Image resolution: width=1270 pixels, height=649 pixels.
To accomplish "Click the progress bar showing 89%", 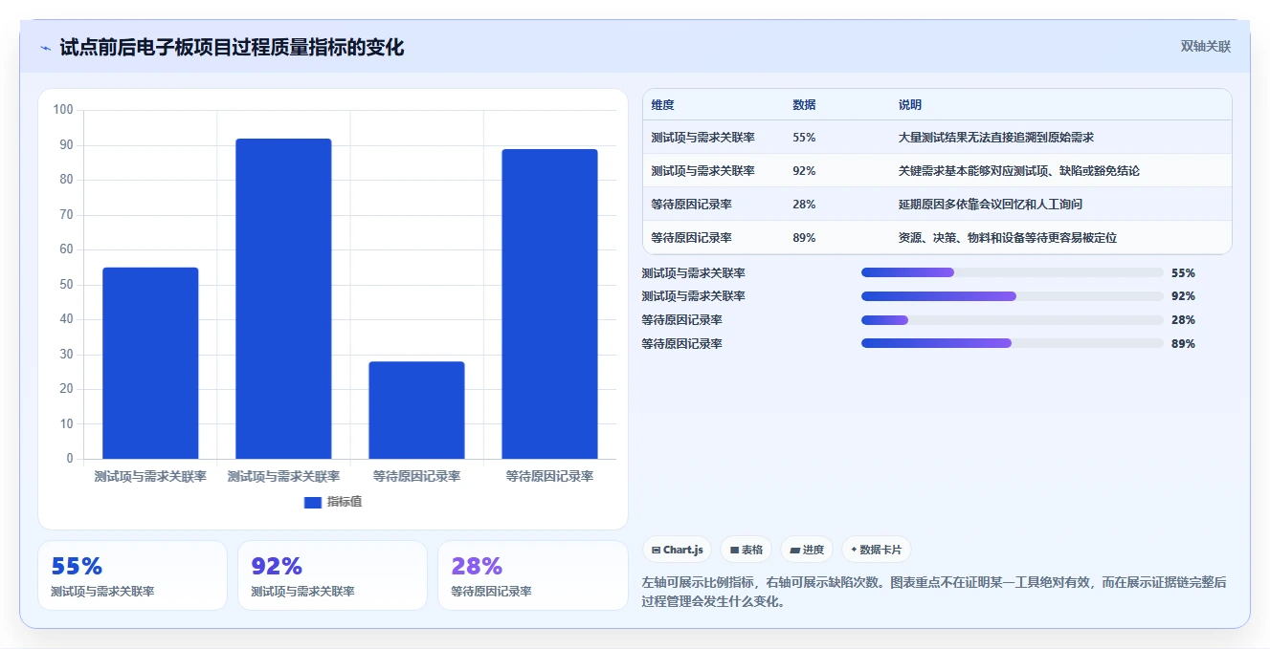I will pos(1012,343).
